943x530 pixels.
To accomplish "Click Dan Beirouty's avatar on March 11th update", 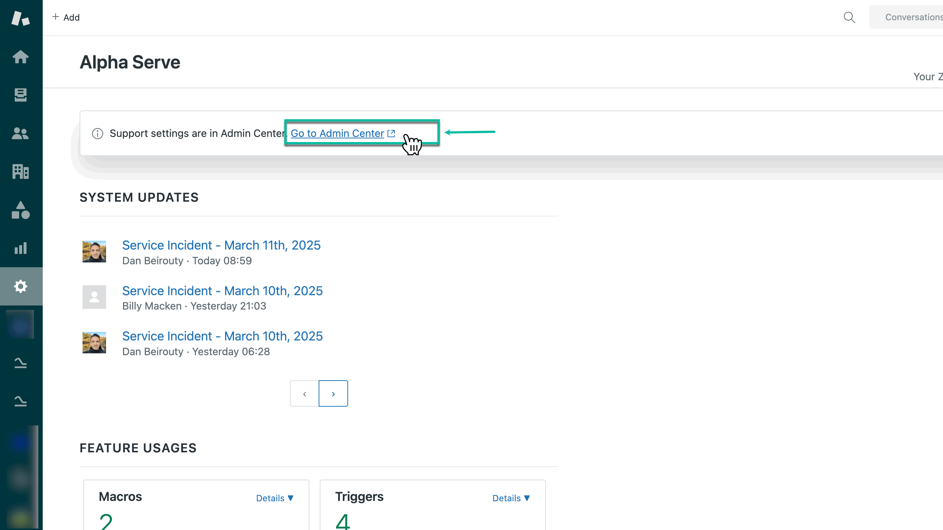I will pyautogui.click(x=94, y=252).
